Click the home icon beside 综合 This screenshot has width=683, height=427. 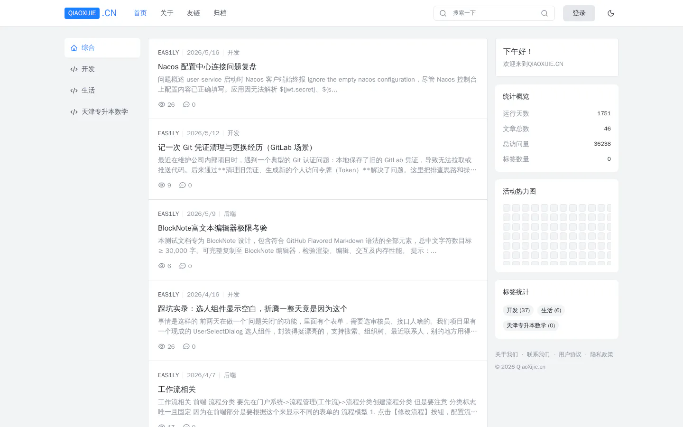(x=74, y=48)
